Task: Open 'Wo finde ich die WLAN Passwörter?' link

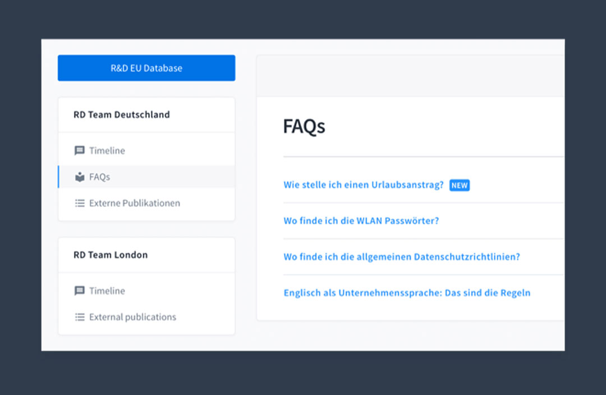Action: coord(361,221)
